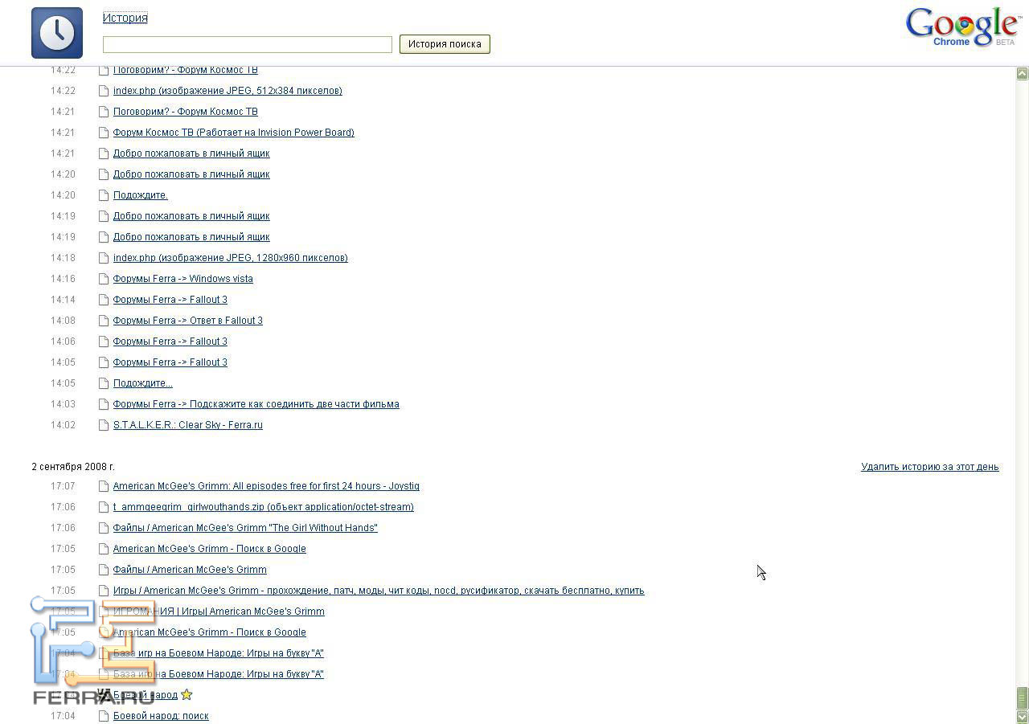
Task: Click page icon beside Ответ в Fallout 3
Action: pos(104,321)
